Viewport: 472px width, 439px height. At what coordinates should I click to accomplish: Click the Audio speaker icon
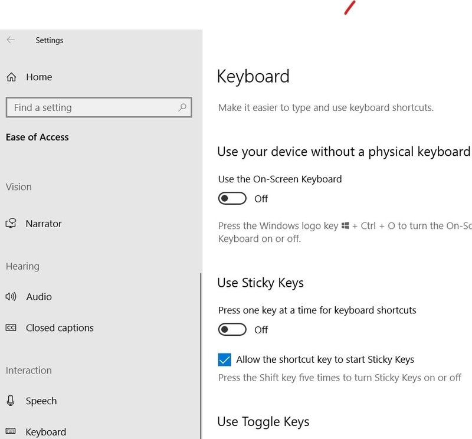pos(11,296)
